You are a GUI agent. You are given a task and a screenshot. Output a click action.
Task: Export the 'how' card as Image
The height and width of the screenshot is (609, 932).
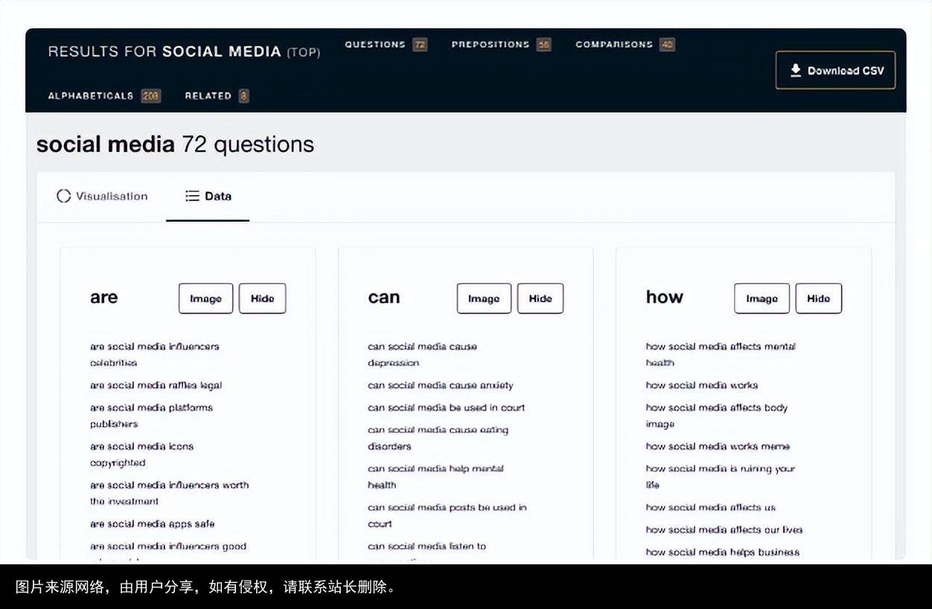762,299
